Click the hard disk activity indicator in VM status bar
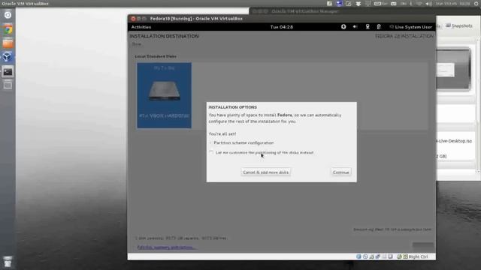The width and height of the screenshot is (481, 270). point(358,256)
